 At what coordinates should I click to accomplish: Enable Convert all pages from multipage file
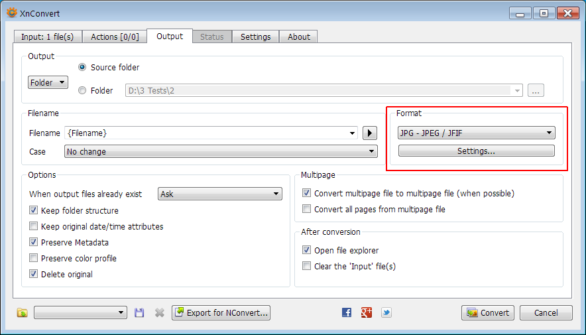click(306, 209)
